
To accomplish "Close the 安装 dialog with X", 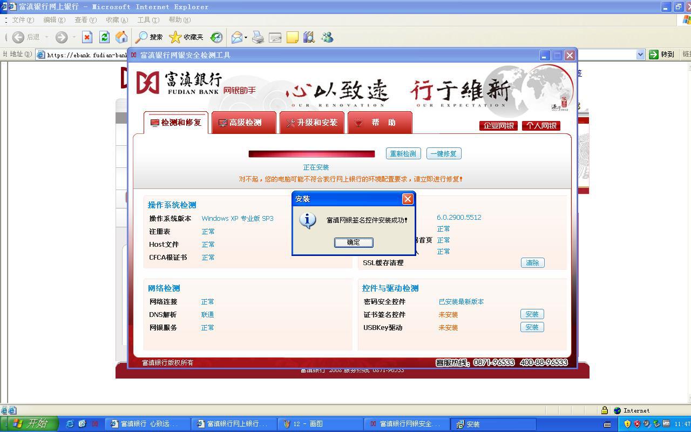I will tap(408, 199).
